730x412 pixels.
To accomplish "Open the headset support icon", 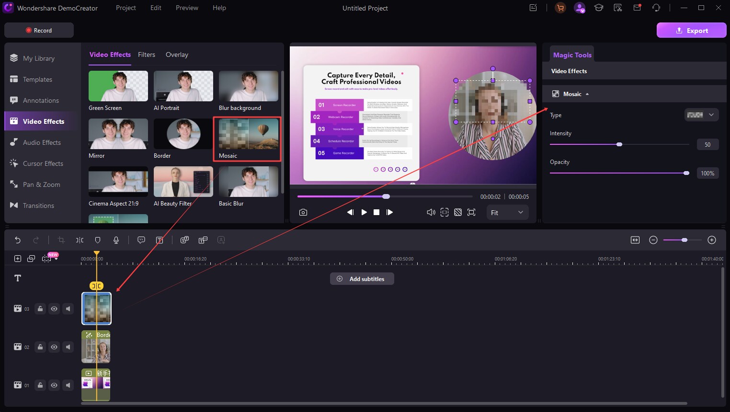I will 656,8.
